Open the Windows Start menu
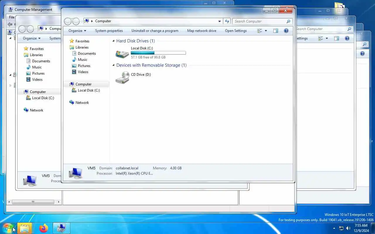Image resolution: width=375 pixels, height=234 pixels. pyautogui.click(x=8, y=228)
